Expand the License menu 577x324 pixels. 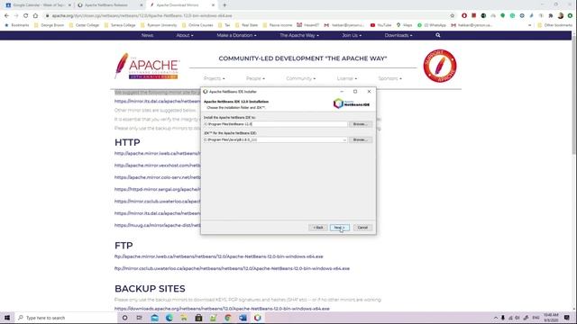click(x=346, y=78)
